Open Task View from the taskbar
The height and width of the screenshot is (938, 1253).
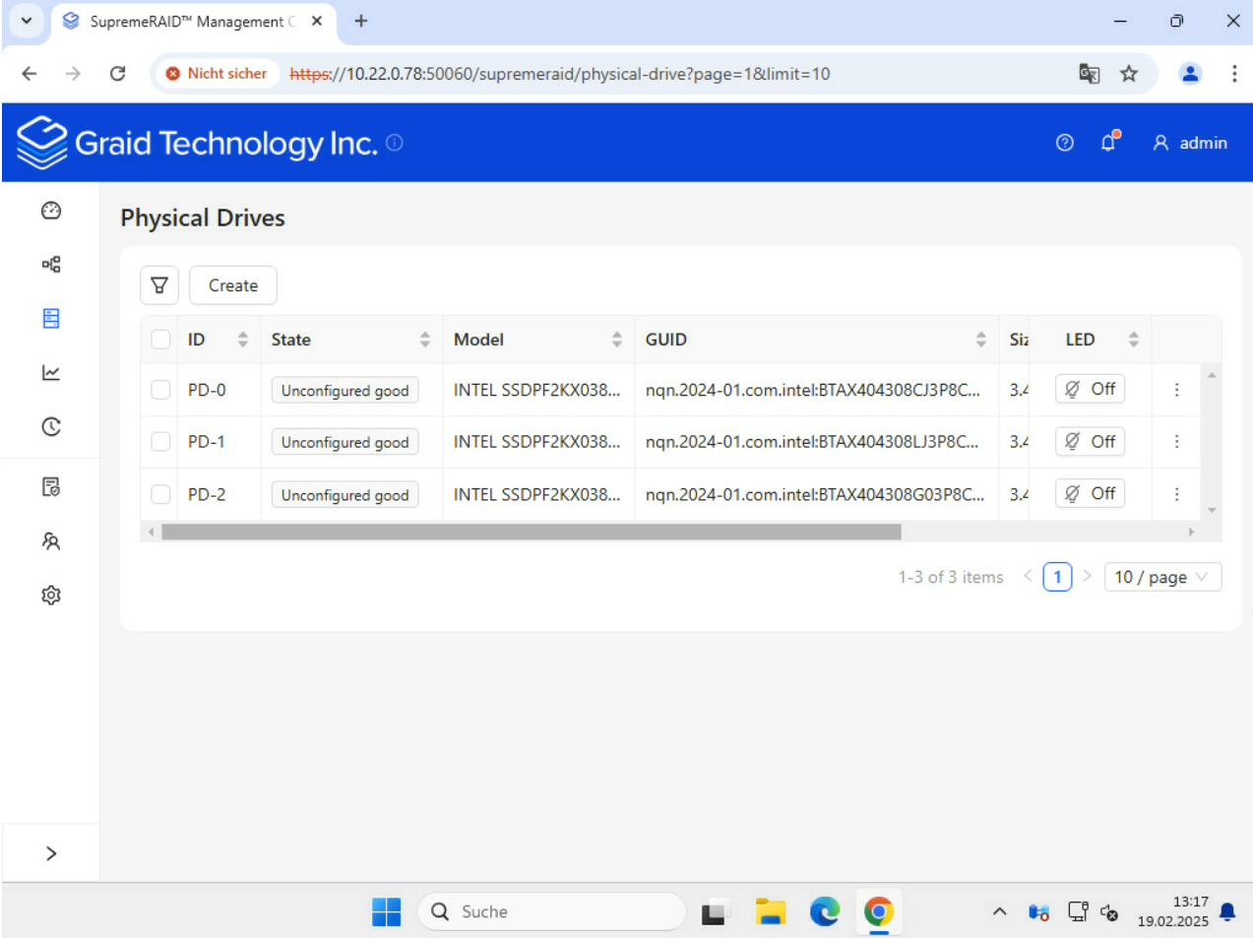715,911
